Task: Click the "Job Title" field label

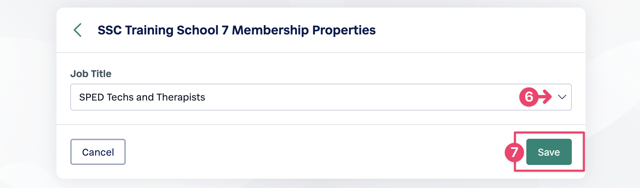Action: pyautogui.click(x=91, y=74)
